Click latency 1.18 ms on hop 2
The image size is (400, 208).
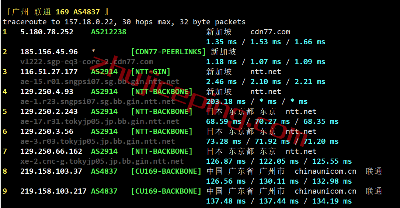pyautogui.click(x=222, y=62)
